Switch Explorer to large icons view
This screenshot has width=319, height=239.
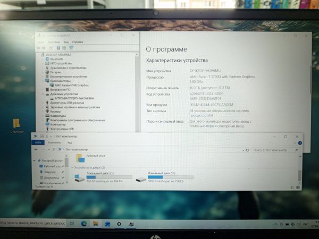click(298, 188)
